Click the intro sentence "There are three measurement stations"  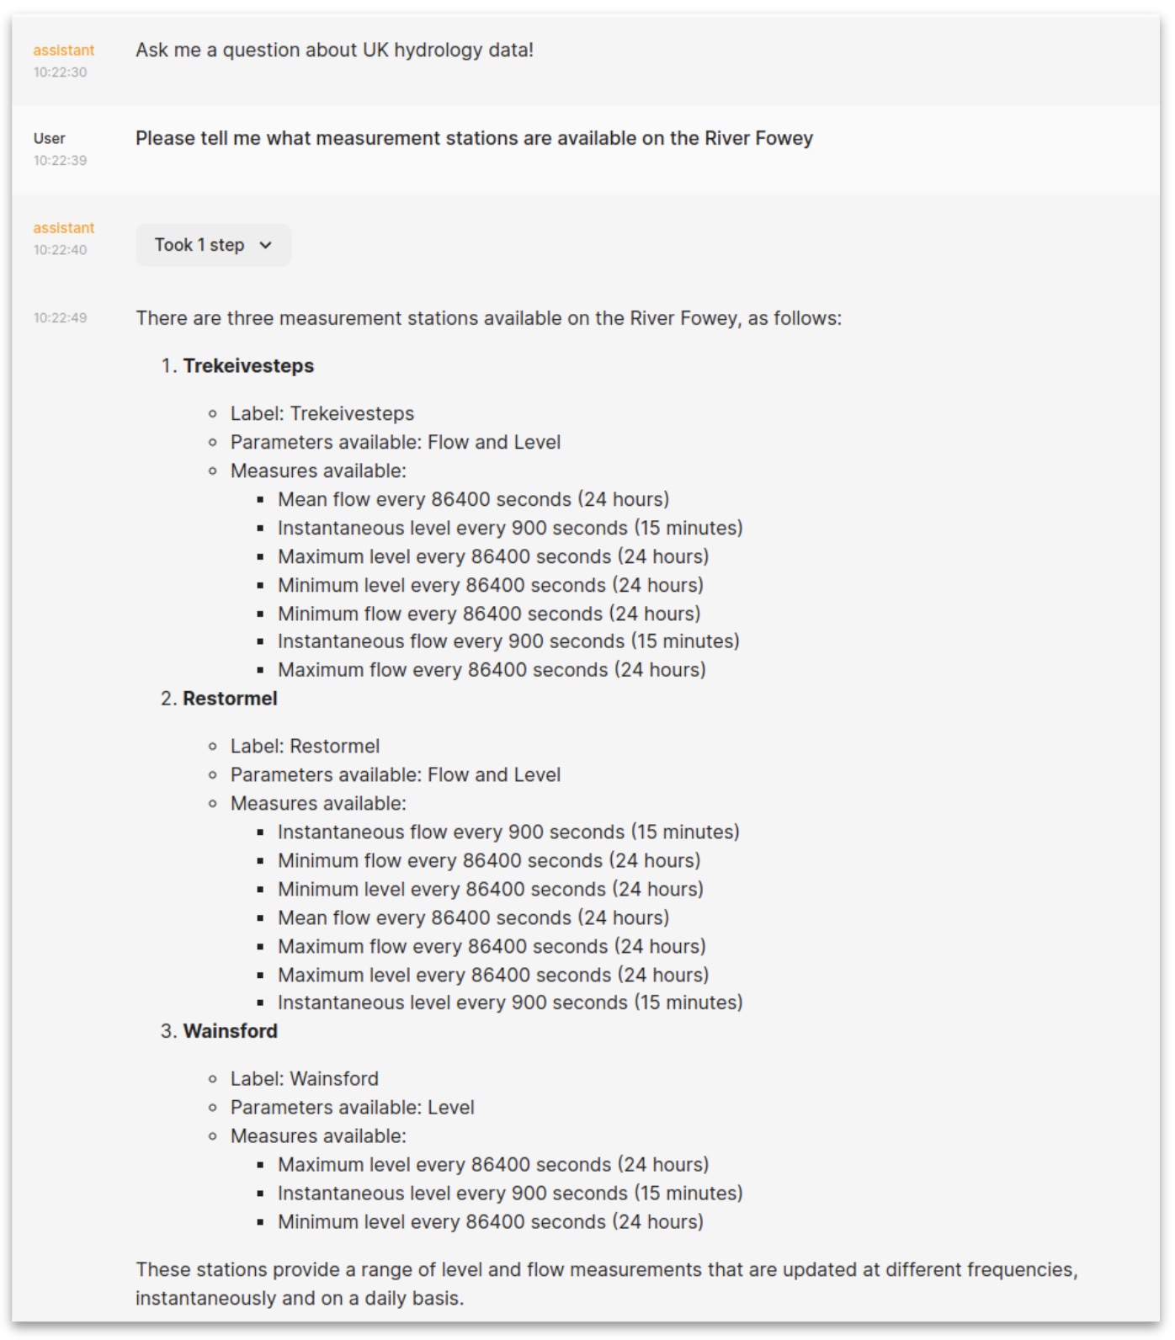tap(488, 318)
